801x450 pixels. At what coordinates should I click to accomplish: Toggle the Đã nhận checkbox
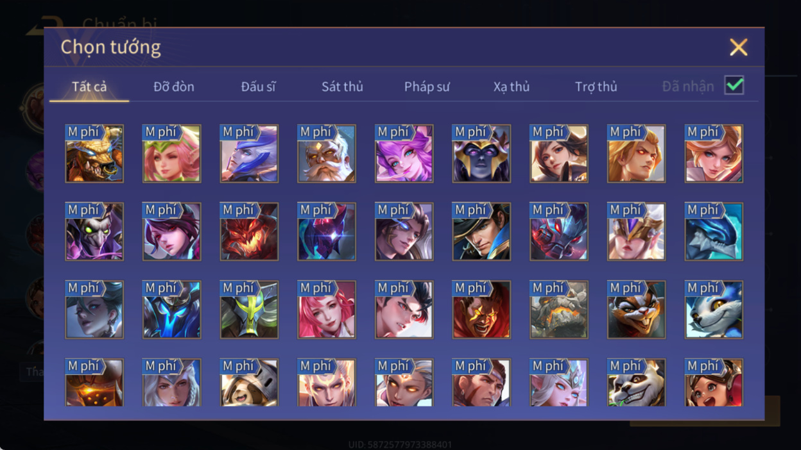(x=734, y=85)
